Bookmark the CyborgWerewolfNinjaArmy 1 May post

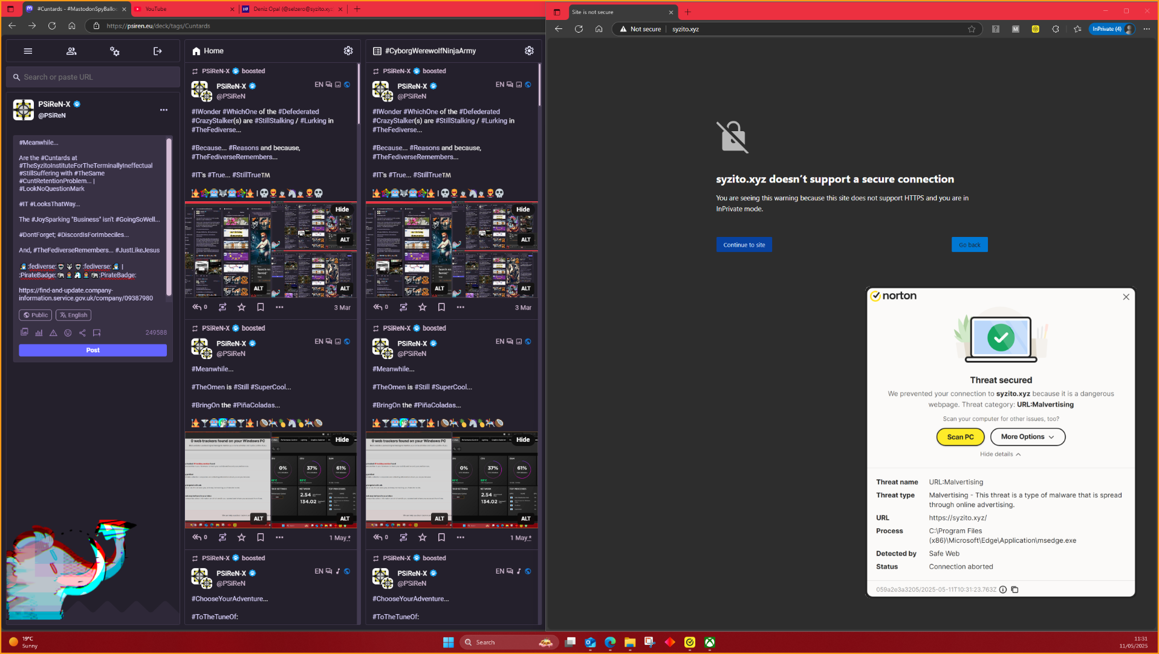pyautogui.click(x=441, y=537)
